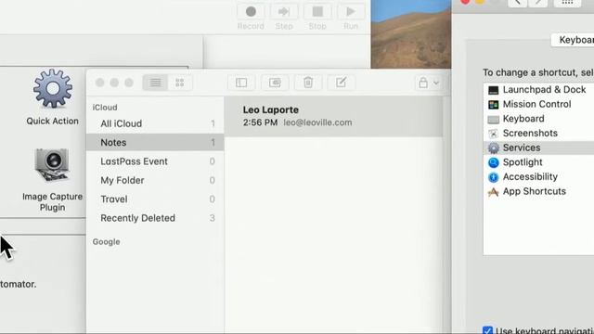Go back in System Preferences

(517, 3)
